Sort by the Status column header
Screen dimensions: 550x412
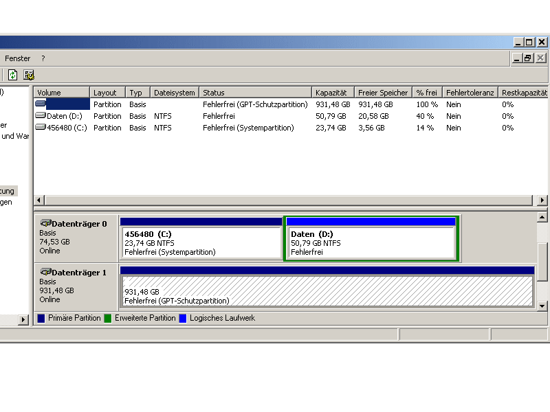(x=255, y=93)
